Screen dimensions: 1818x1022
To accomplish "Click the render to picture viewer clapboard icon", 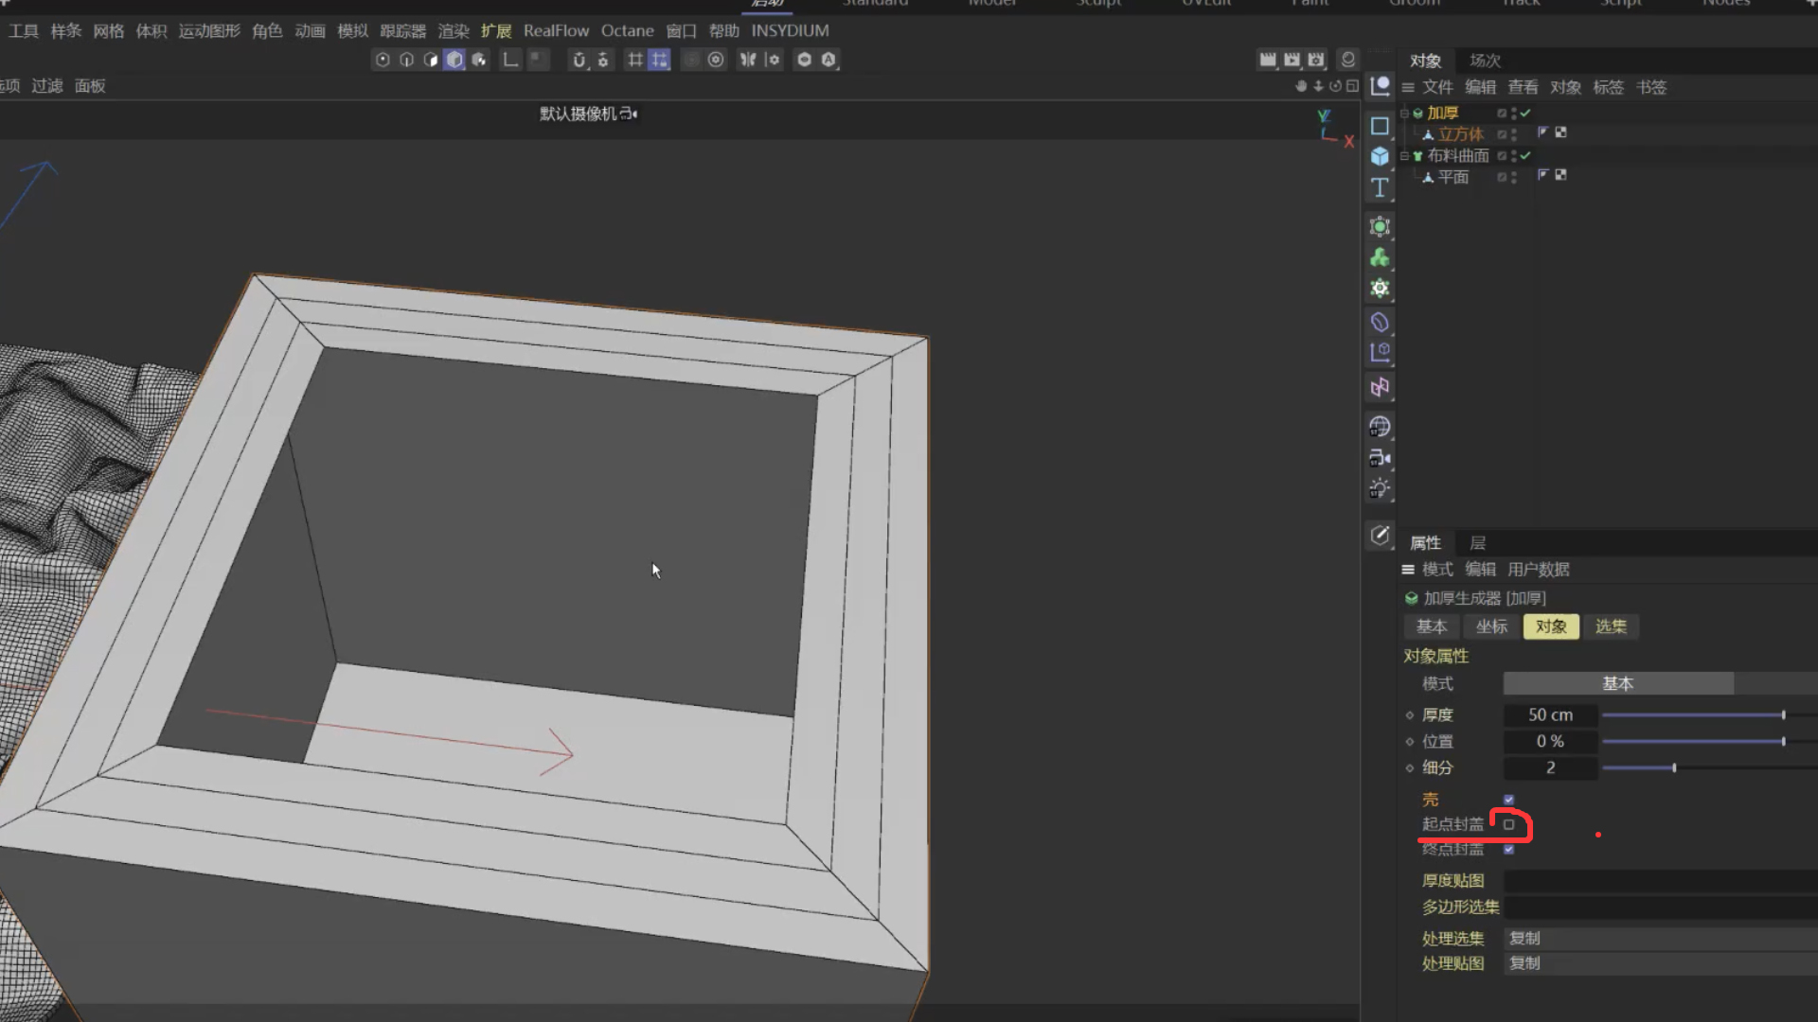I will pos(1292,60).
